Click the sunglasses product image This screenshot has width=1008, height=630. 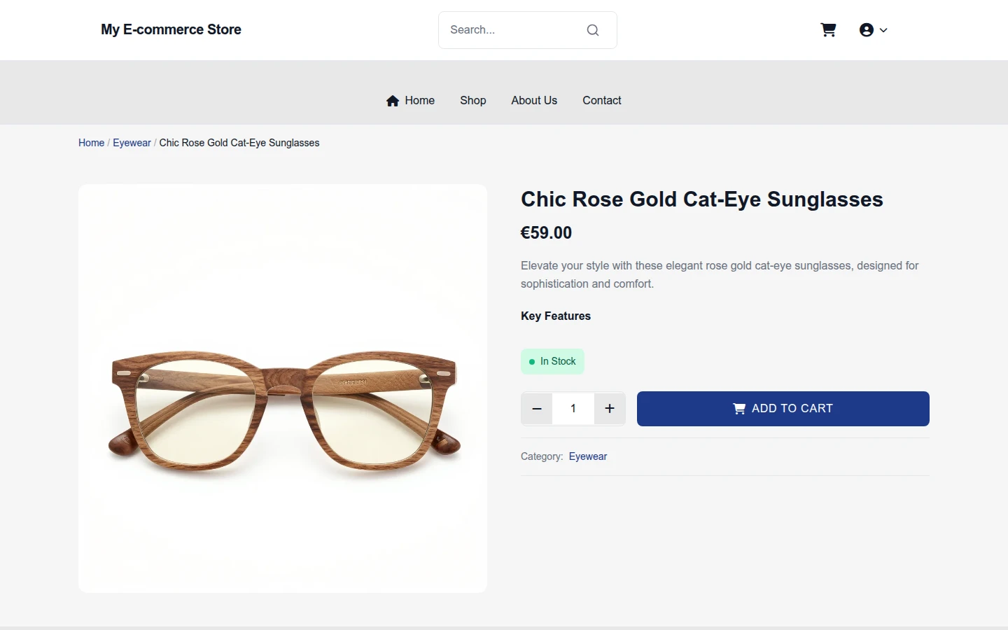tap(283, 388)
